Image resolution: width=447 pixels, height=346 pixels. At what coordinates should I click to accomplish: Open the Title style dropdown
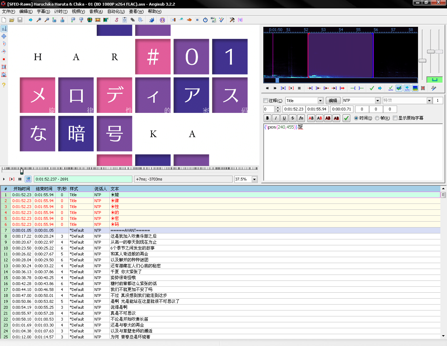(320, 100)
